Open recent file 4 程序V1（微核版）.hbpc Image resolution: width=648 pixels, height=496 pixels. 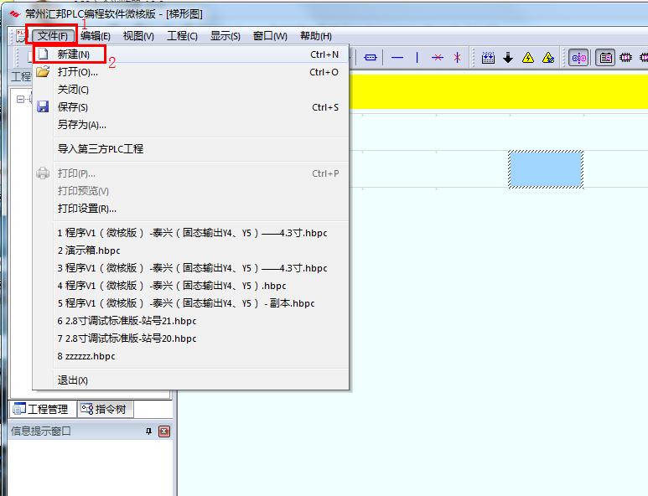coord(191,286)
